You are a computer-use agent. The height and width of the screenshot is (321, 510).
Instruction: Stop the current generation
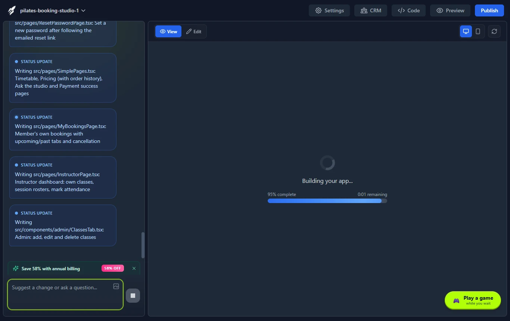click(x=133, y=296)
